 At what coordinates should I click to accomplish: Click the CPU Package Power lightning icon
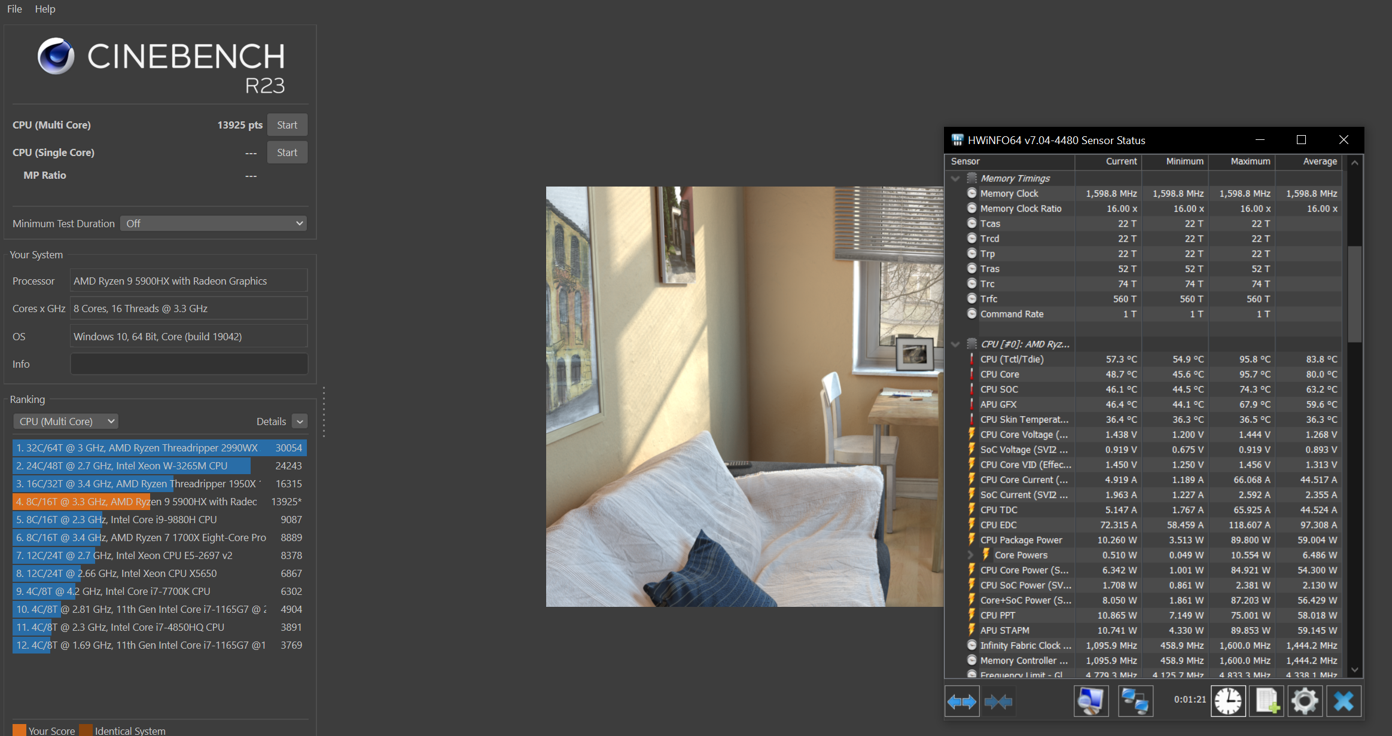[x=972, y=539]
